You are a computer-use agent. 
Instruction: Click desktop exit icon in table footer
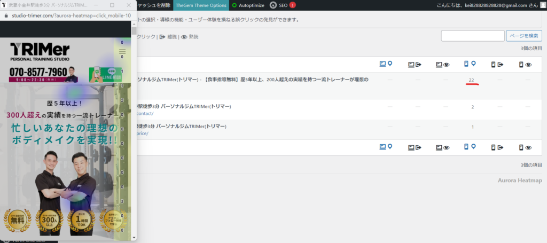[415, 147]
